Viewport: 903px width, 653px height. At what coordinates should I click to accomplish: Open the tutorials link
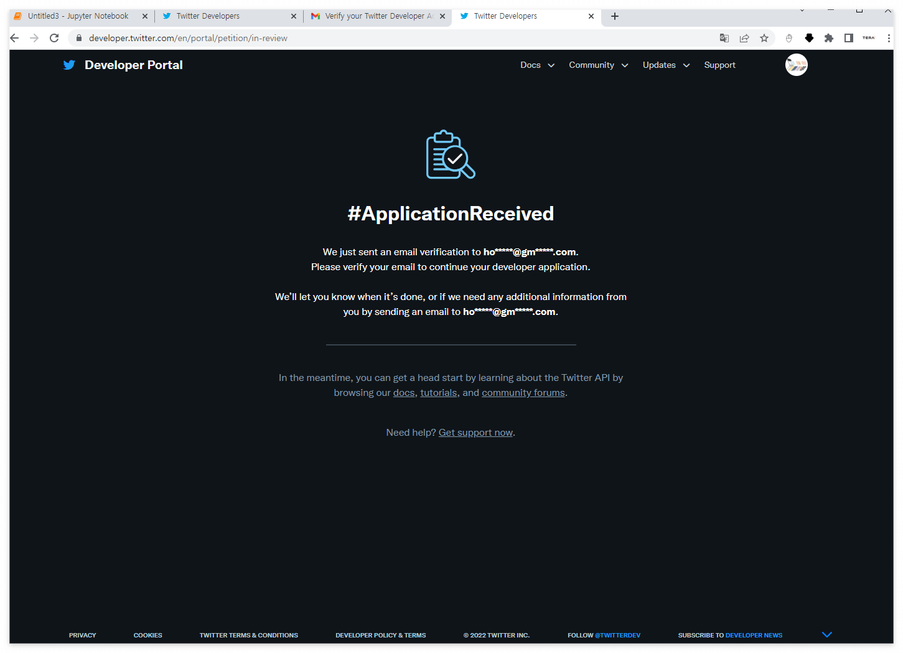(x=439, y=393)
